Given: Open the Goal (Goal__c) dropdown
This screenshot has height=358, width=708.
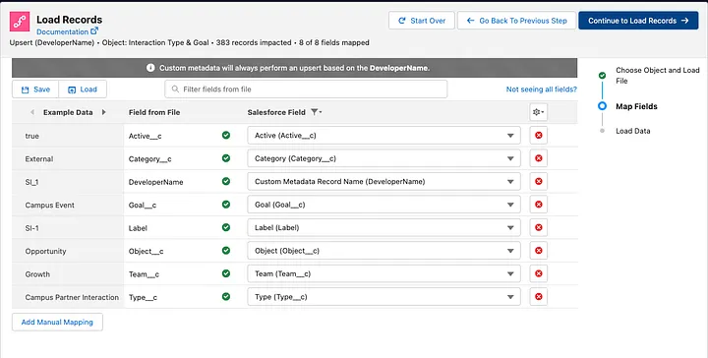Looking at the screenshot, I should (x=383, y=205).
